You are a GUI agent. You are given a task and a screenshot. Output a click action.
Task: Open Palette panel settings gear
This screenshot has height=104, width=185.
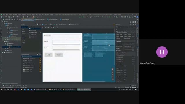tap(38, 25)
